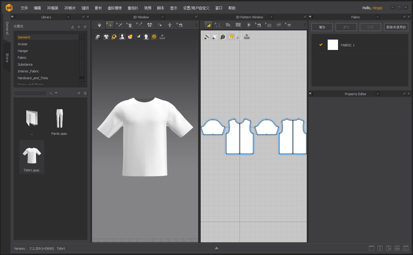Select the sewing machine tool in 2D toolbar
The image size is (413, 255).
click(259, 25)
